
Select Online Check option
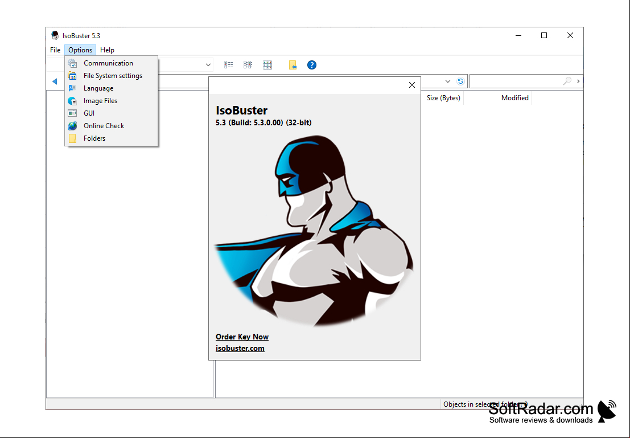pyautogui.click(x=112, y=125)
